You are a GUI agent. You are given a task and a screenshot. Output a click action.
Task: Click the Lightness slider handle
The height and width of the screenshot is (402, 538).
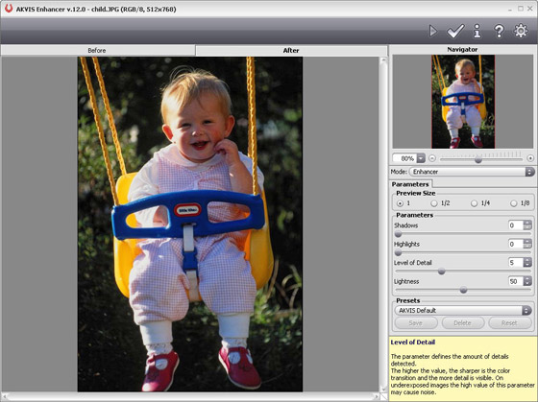463,291
